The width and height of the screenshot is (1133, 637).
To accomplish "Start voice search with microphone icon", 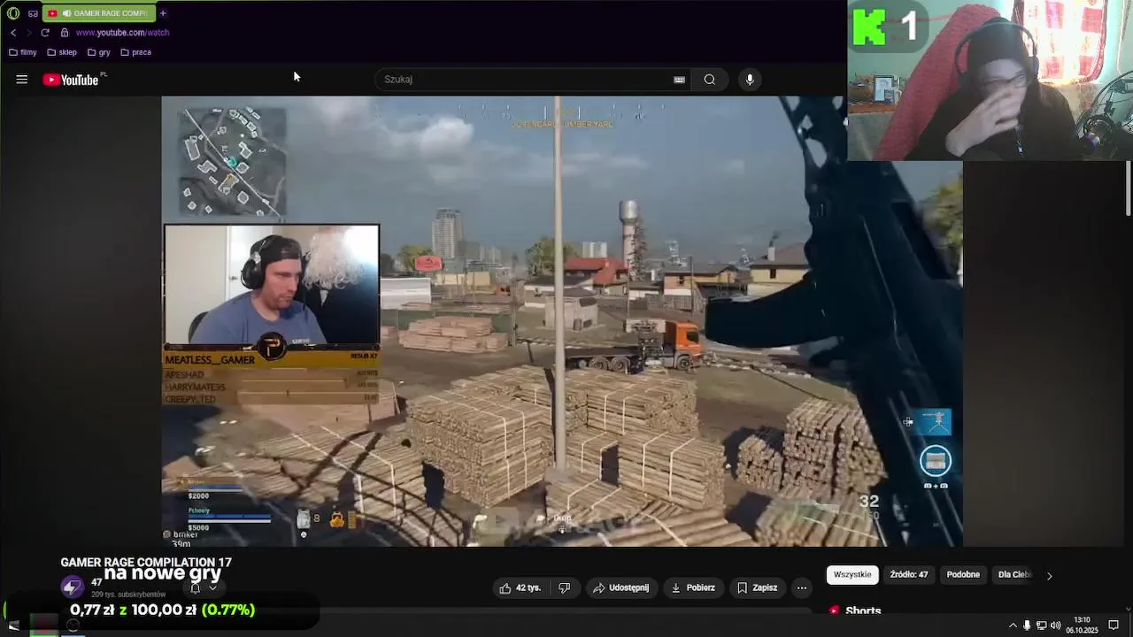I will click(x=750, y=80).
